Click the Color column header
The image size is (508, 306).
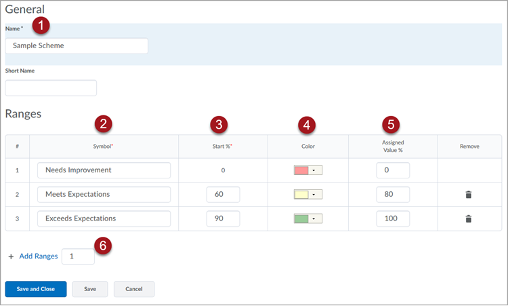[308, 147]
